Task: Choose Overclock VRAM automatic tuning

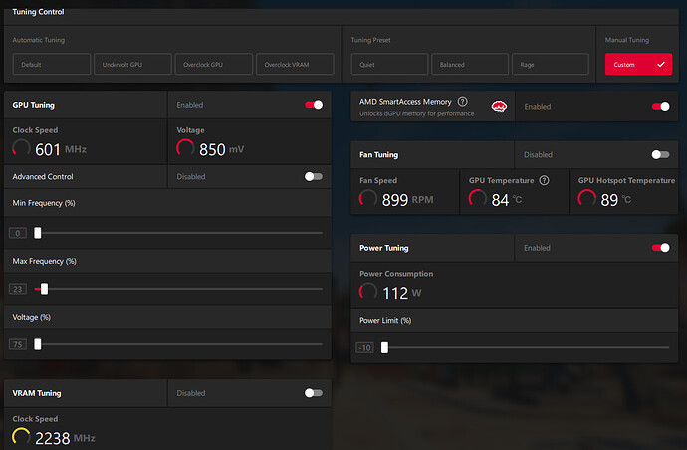Action: 295,64
